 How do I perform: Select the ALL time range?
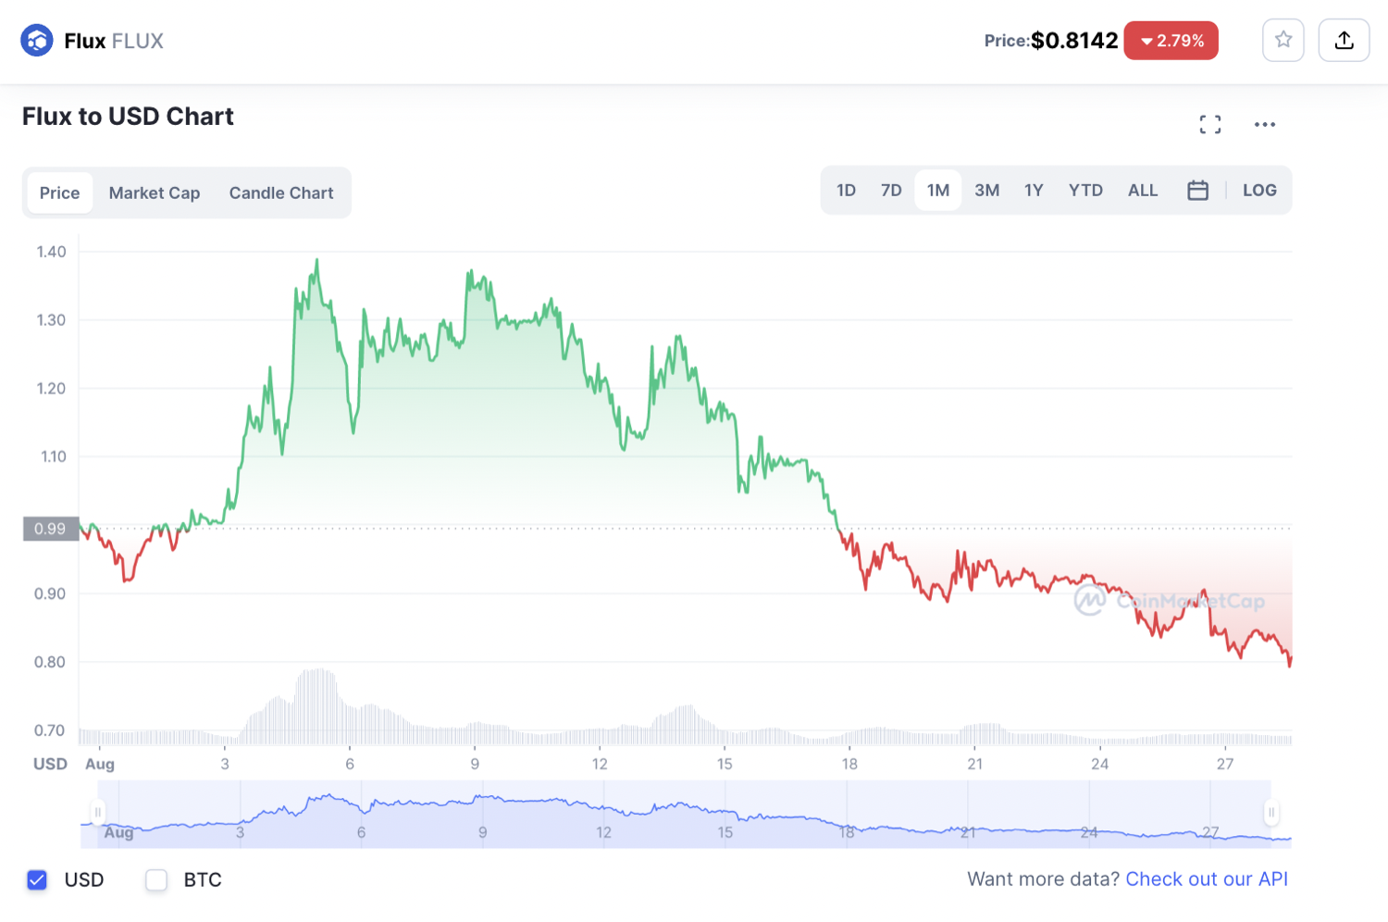pos(1142,191)
